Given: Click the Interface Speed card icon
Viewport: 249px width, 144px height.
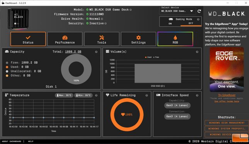Looking at the screenshot, I should click(158, 95).
